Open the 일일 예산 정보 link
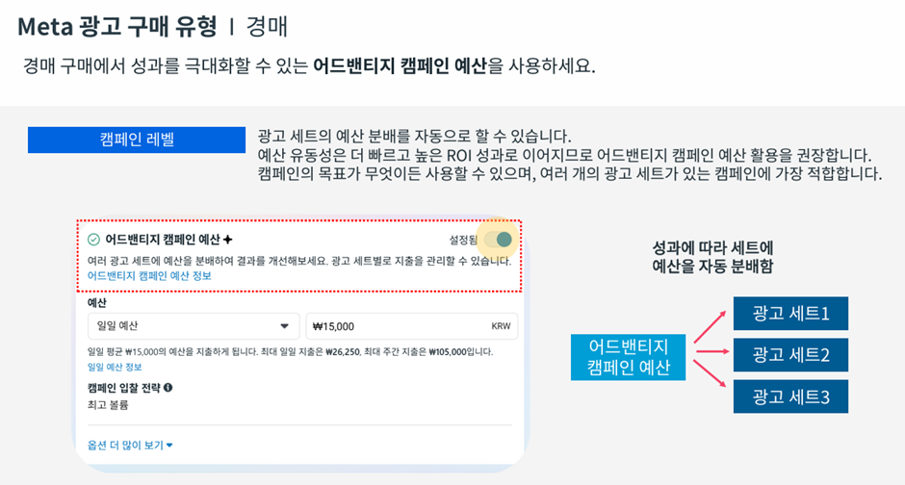The image size is (905, 485). [x=115, y=367]
